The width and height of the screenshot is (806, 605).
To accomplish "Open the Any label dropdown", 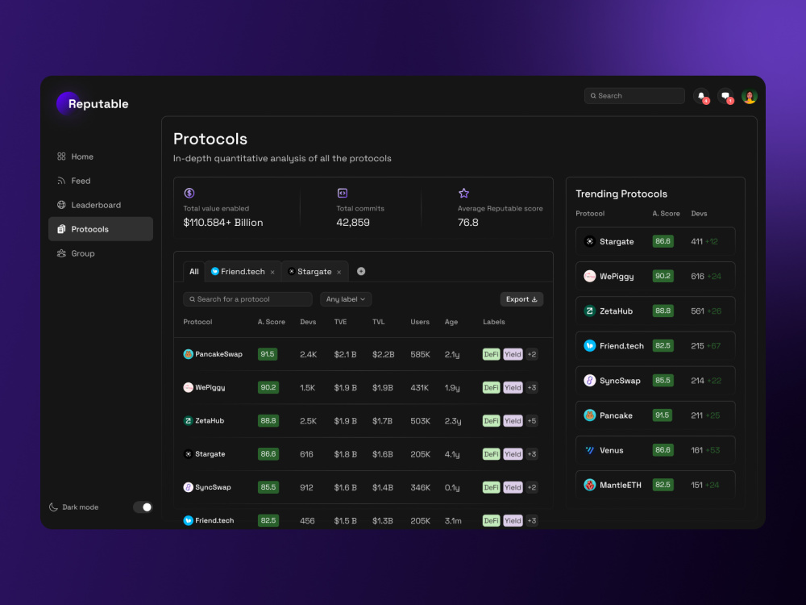I will [x=346, y=298].
